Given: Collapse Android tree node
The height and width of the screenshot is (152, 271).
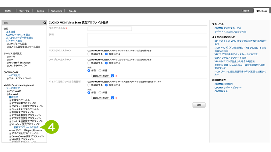Looking at the screenshot, I should (8, 95).
